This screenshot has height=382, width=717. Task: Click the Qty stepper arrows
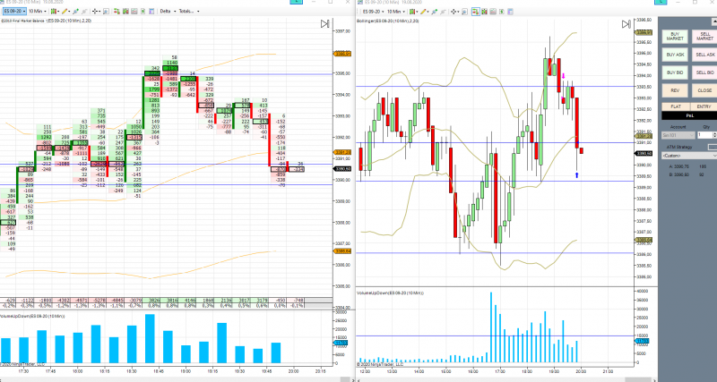tap(714, 135)
